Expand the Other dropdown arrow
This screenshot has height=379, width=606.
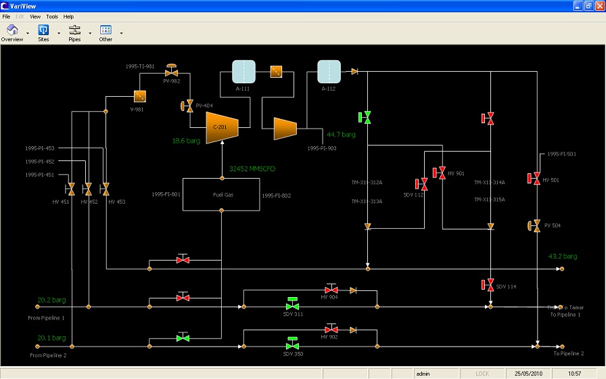tap(121, 32)
